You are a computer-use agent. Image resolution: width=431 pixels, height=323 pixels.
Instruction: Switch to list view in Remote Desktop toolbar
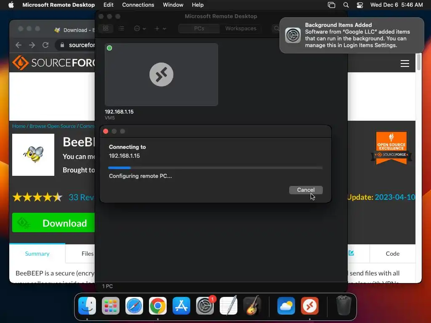point(121,28)
